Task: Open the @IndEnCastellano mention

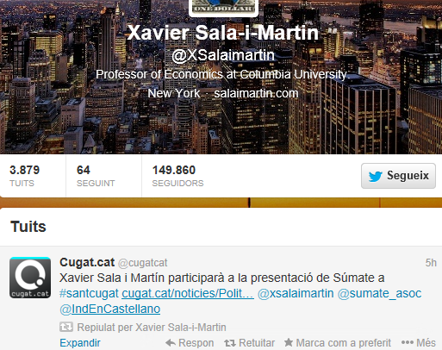Action: 110,309
